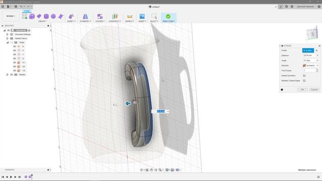The width and height of the screenshot is (322, 181).
Task: Expand the Document Settings node
Action: pos(8,34)
